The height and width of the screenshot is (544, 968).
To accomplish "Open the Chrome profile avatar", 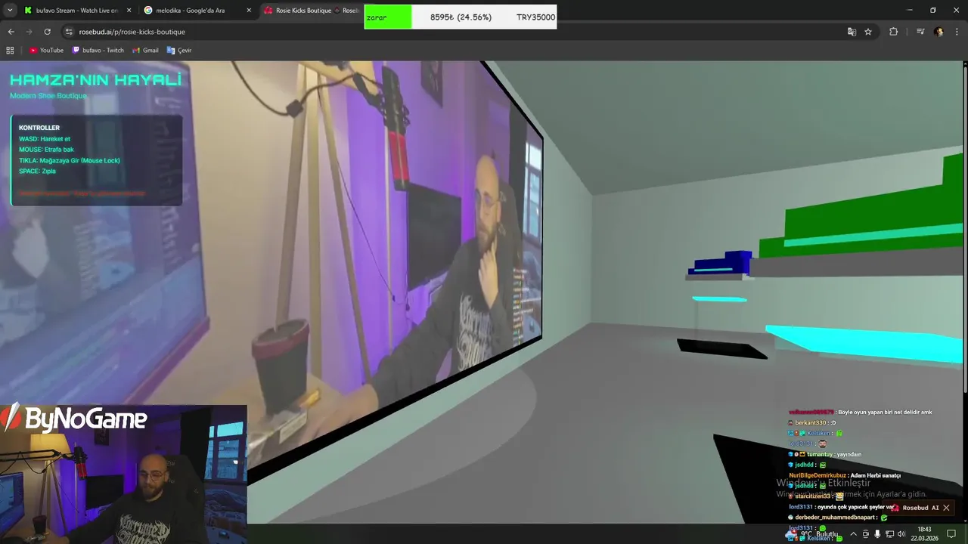I will click(x=939, y=32).
